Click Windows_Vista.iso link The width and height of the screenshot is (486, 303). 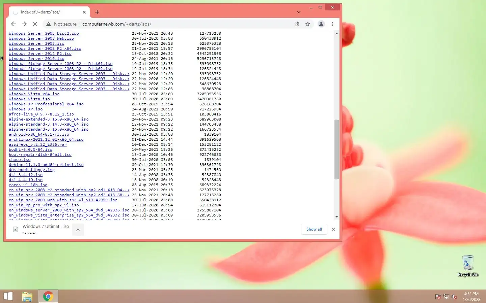[x=29, y=99]
